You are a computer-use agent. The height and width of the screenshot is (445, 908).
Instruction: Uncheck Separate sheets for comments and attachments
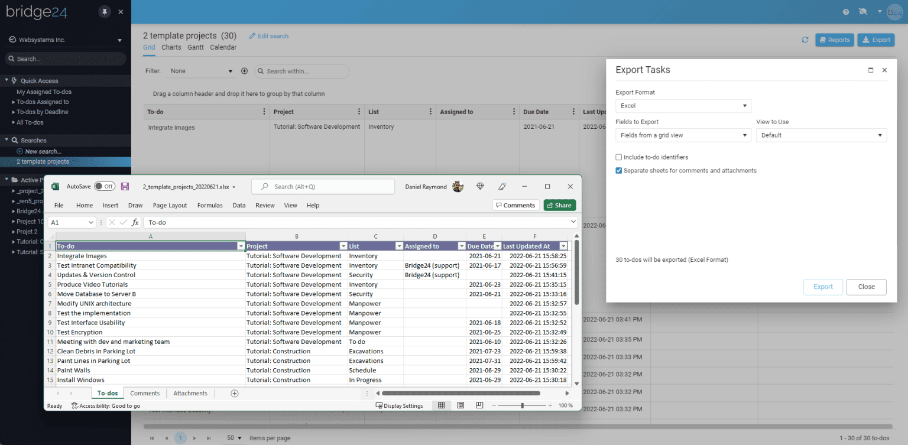[619, 170]
